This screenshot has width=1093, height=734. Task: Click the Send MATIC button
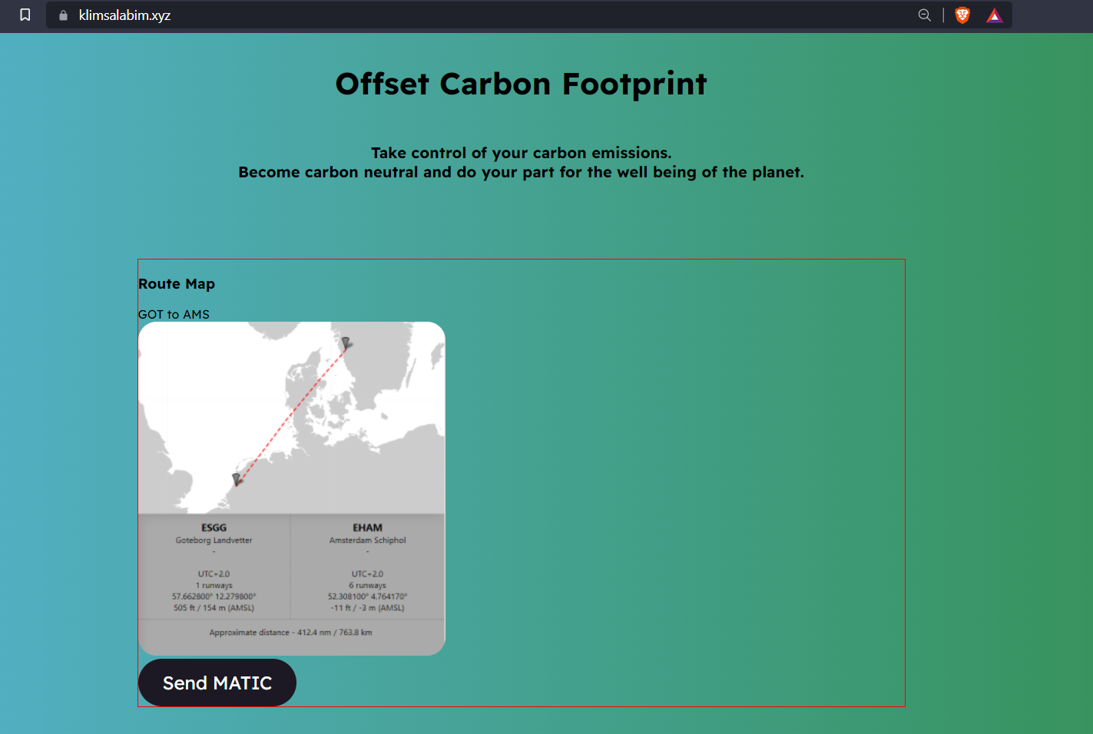point(217,683)
